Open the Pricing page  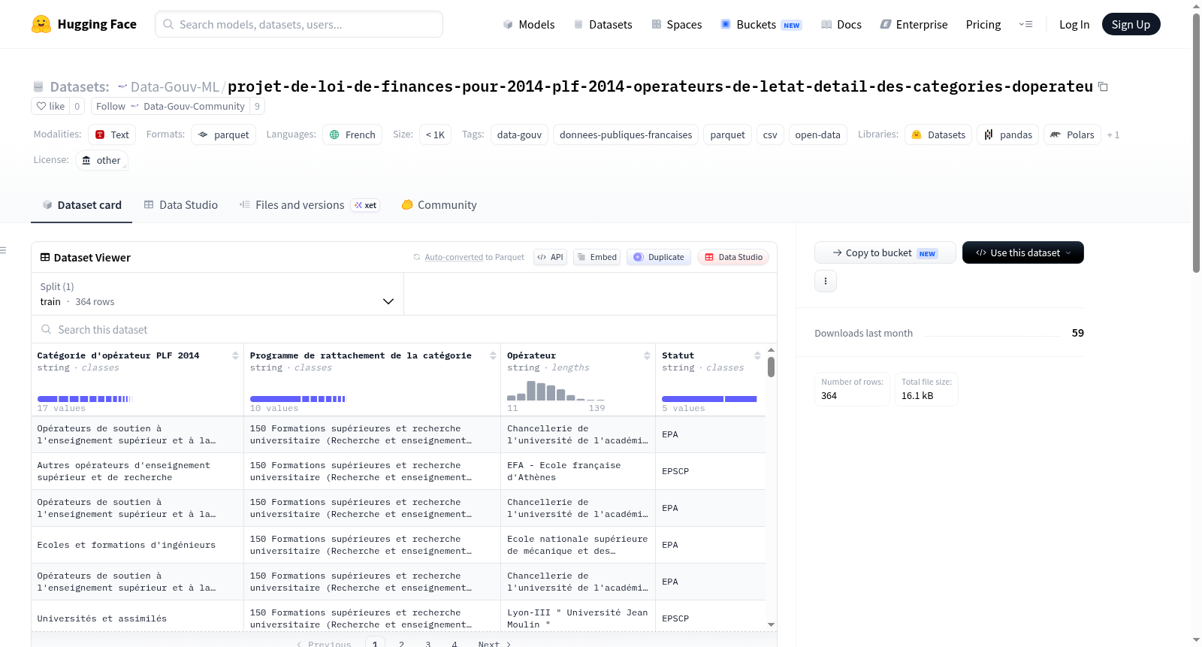tap(983, 24)
